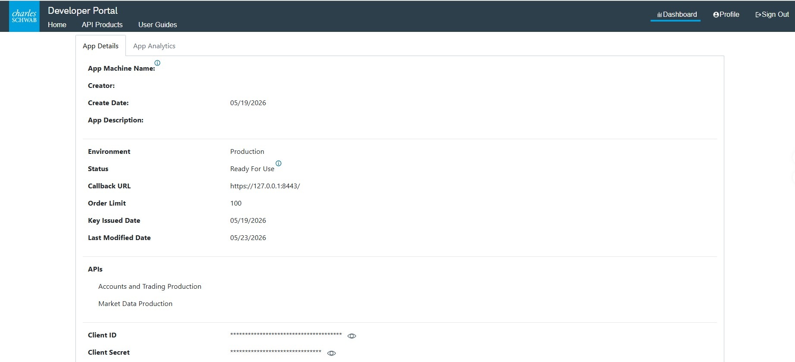Screen dimensions: 795x362
Task: Reveal the Client Secret with the eye icon
Action: (332, 353)
